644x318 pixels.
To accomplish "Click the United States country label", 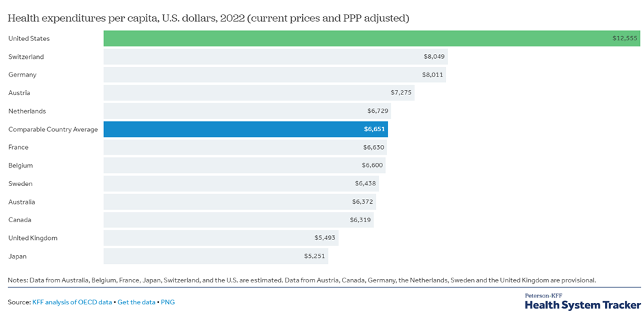I will [29, 38].
